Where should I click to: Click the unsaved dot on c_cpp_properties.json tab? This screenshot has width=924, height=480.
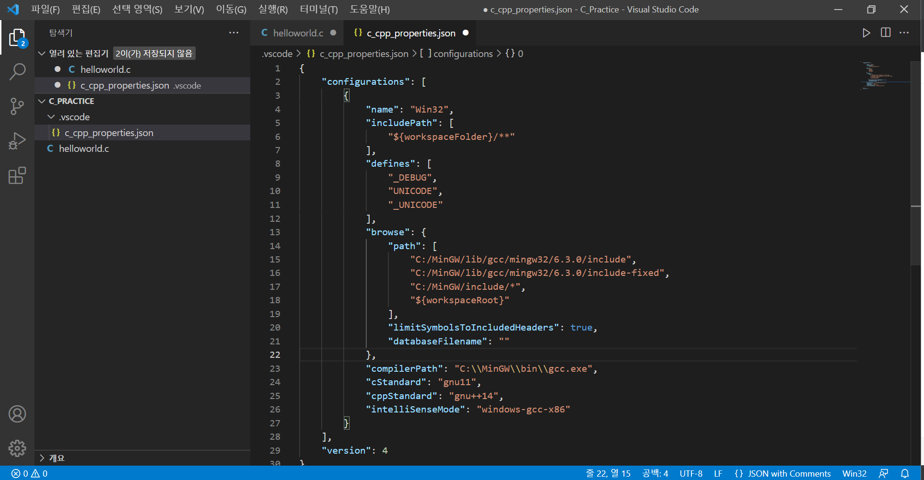pyautogui.click(x=466, y=33)
